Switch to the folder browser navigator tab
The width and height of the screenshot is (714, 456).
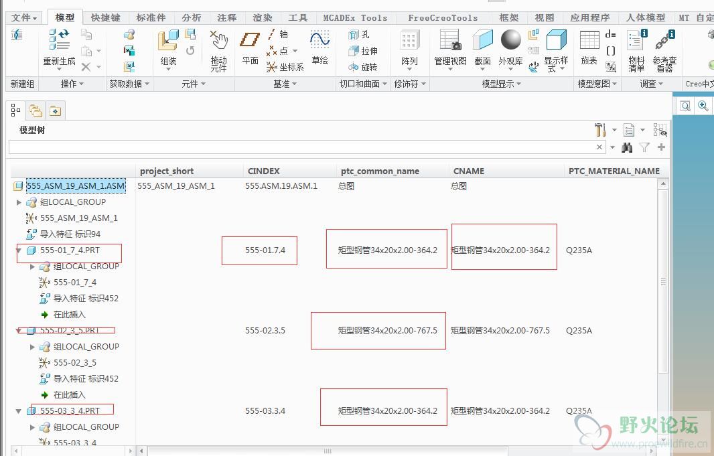click(x=35, y=110)
